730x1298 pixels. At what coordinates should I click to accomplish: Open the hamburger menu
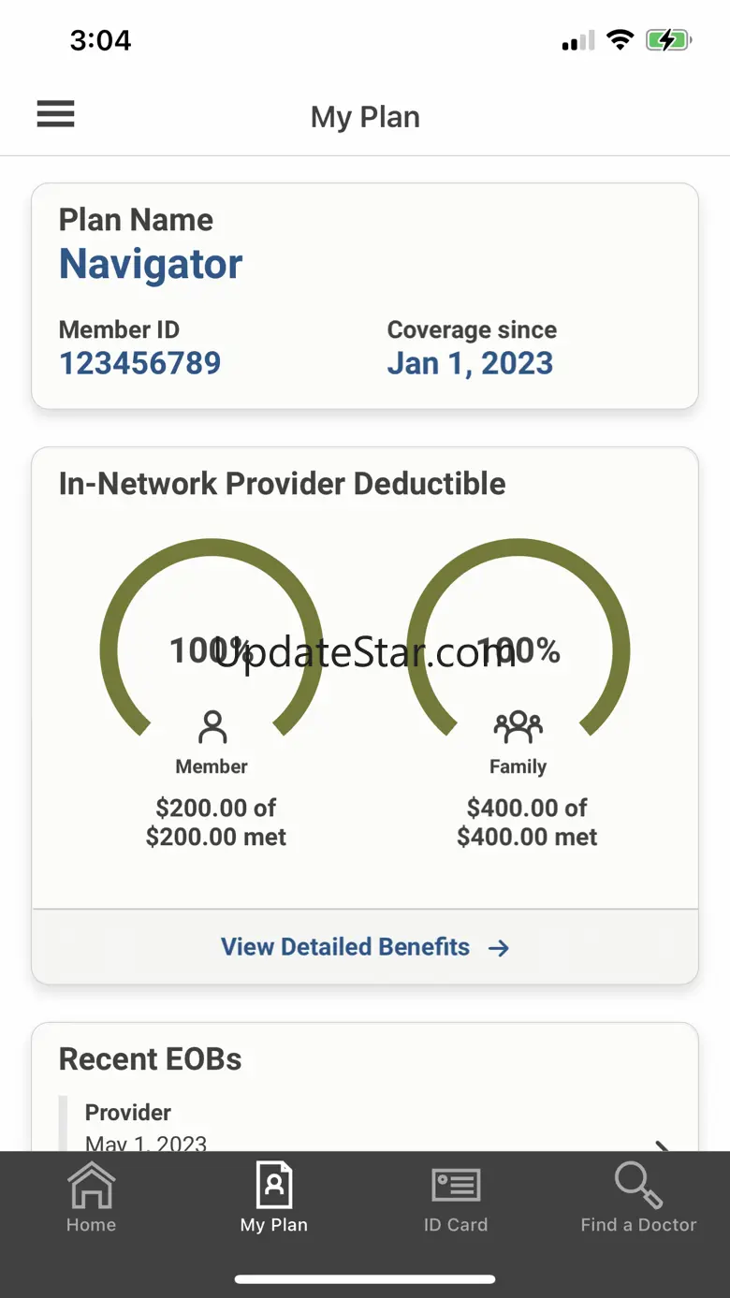point(55,114)
